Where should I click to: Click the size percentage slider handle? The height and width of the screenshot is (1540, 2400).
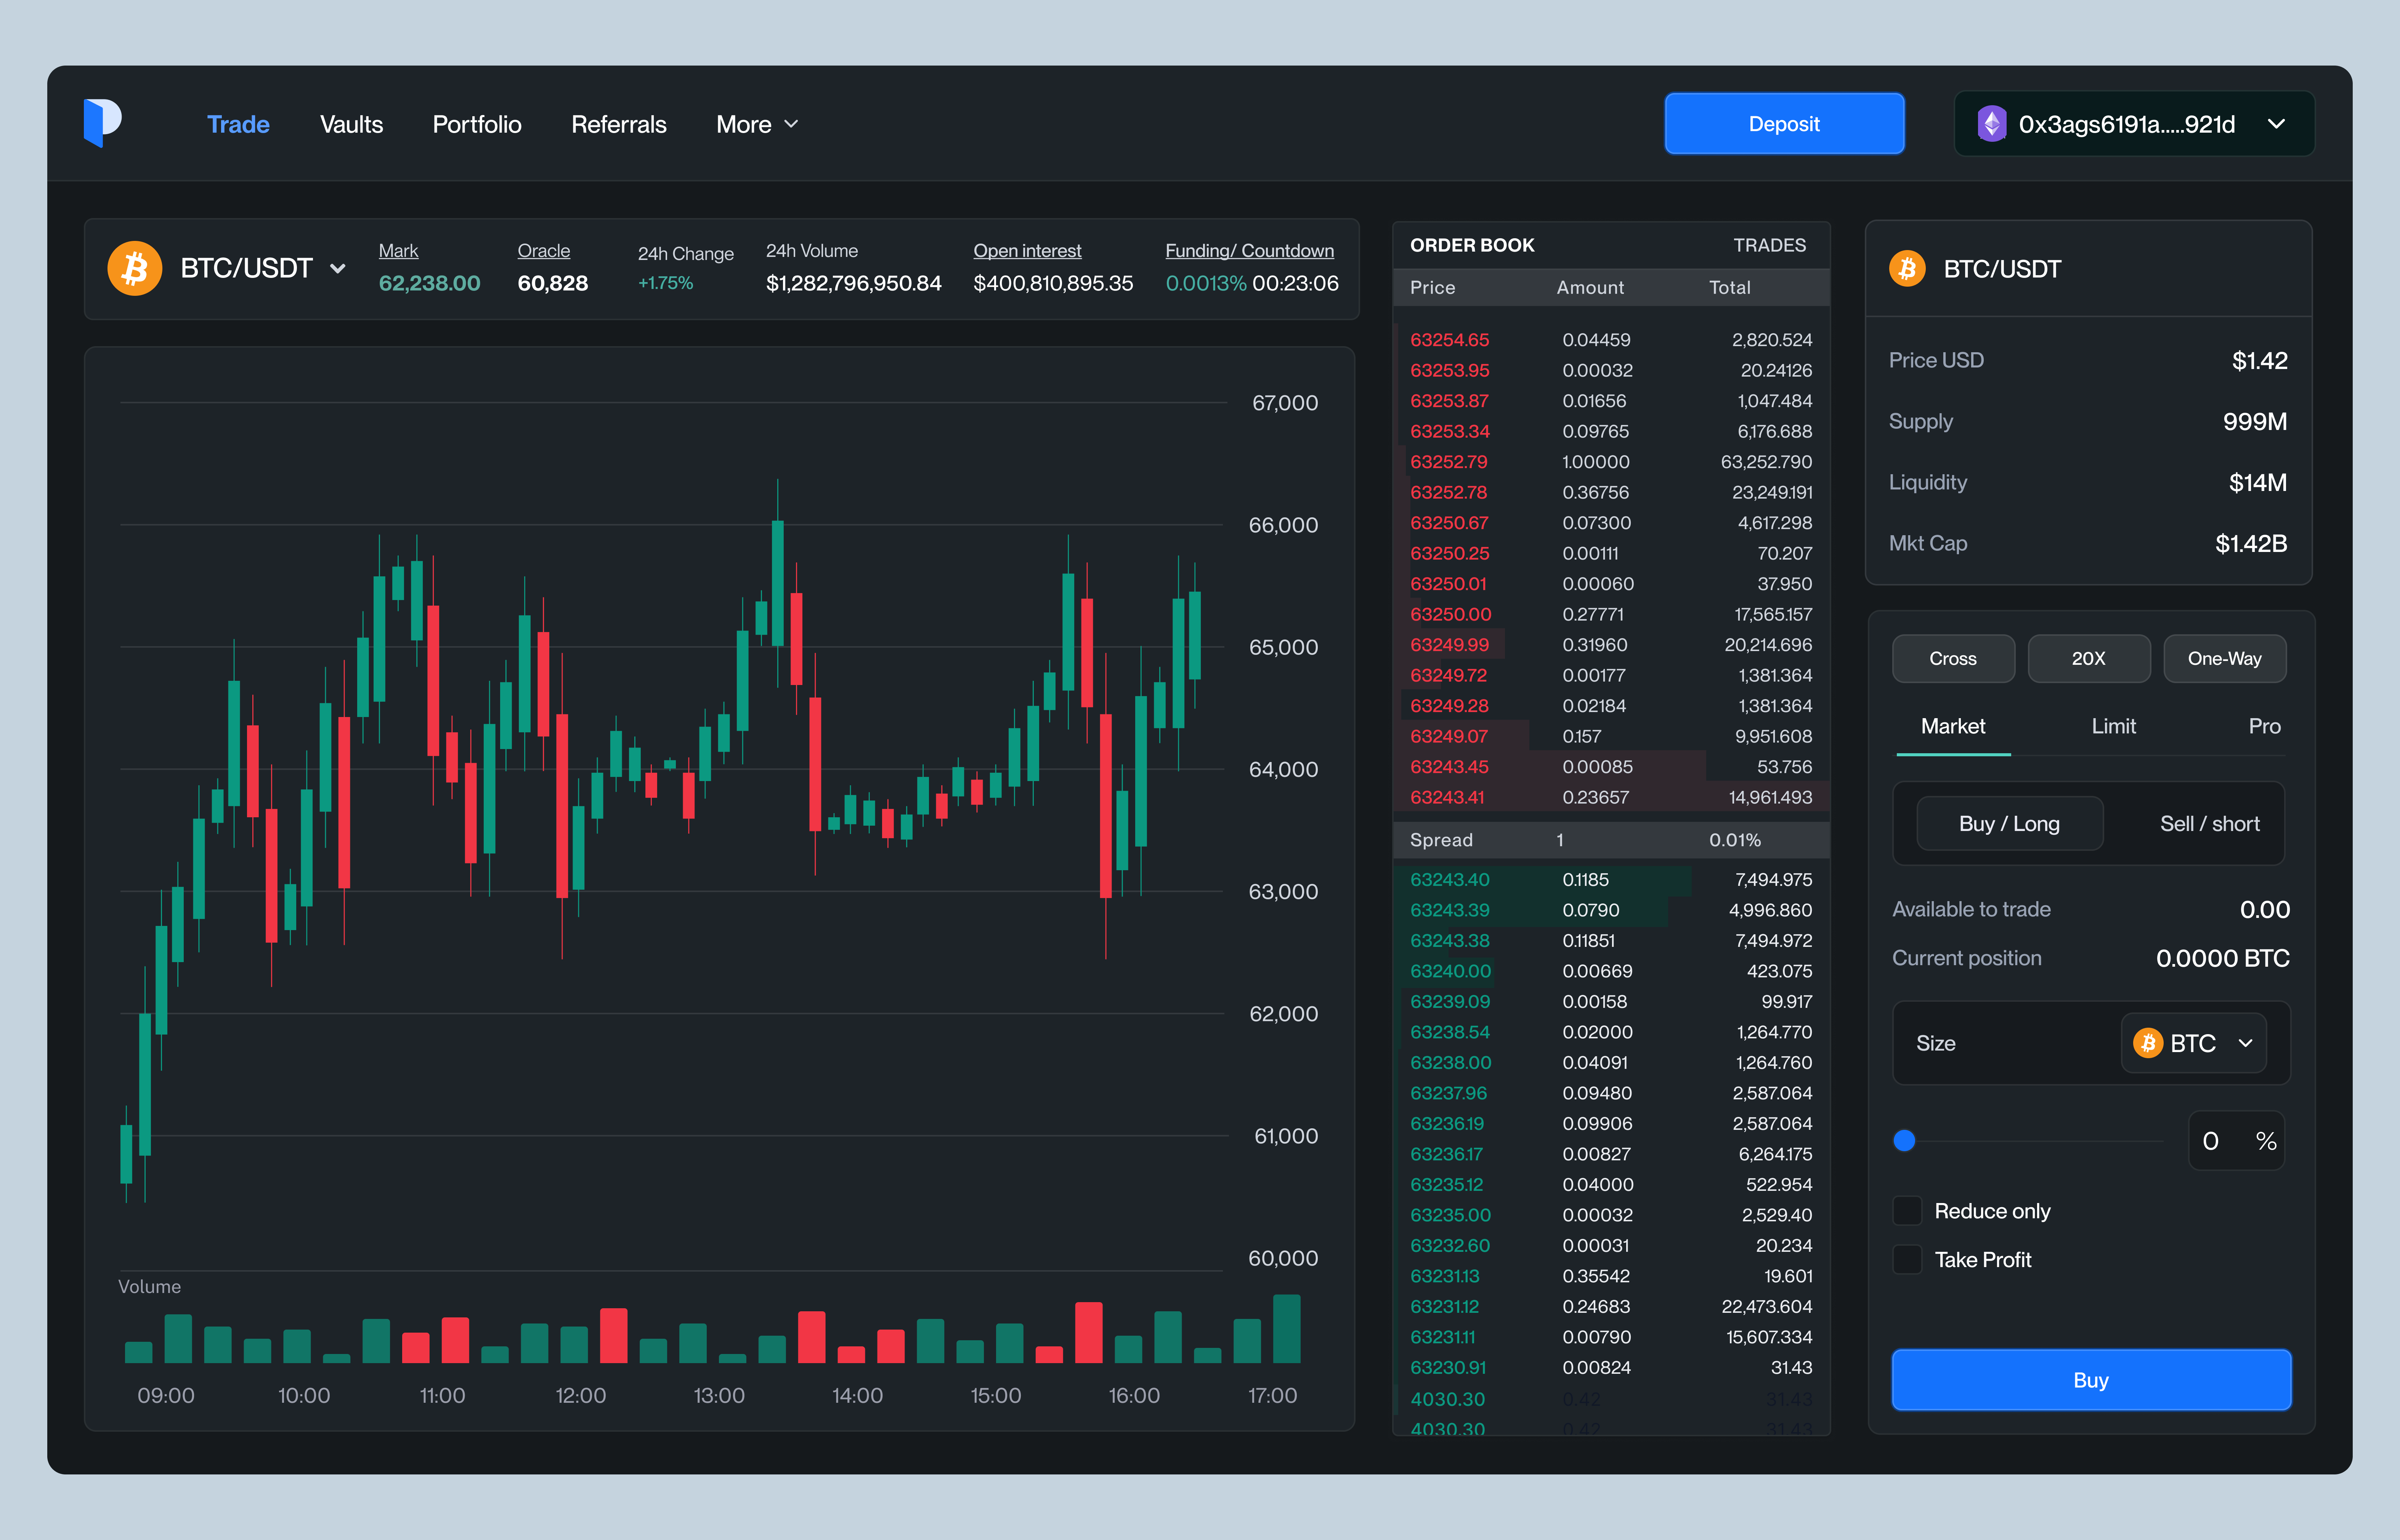(x=1905, y=1141)
